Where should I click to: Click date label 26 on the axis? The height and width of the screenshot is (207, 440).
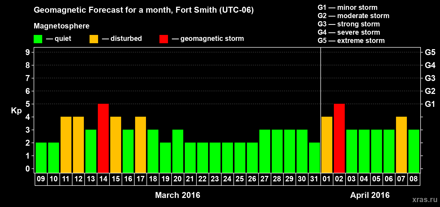(x=252, y=179)
